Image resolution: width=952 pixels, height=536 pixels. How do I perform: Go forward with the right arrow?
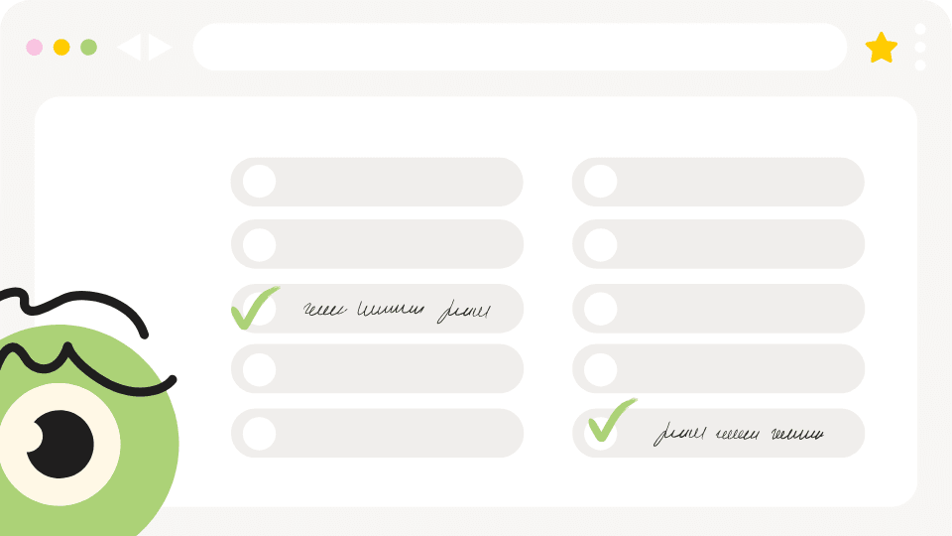161,47
